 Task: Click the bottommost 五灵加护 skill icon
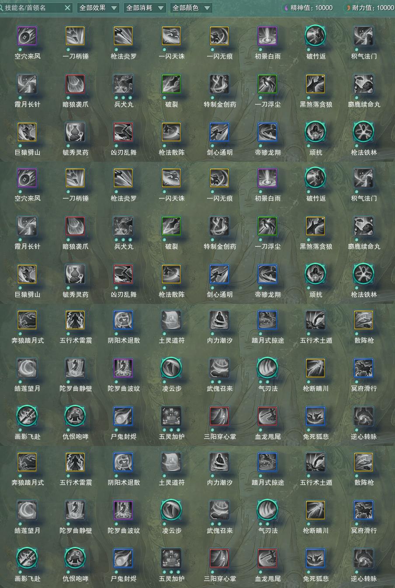coord(171,558)
